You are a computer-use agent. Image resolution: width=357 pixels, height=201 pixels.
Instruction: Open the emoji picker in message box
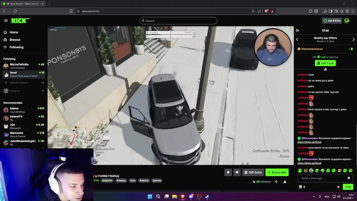[x=349, y=178]
